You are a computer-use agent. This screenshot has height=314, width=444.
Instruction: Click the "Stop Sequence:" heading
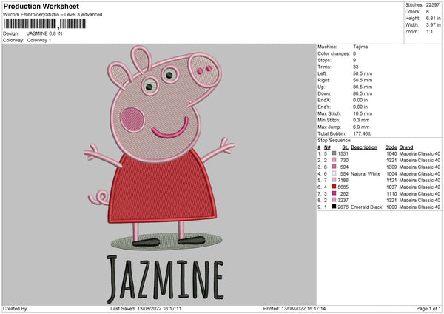[334, 141]
